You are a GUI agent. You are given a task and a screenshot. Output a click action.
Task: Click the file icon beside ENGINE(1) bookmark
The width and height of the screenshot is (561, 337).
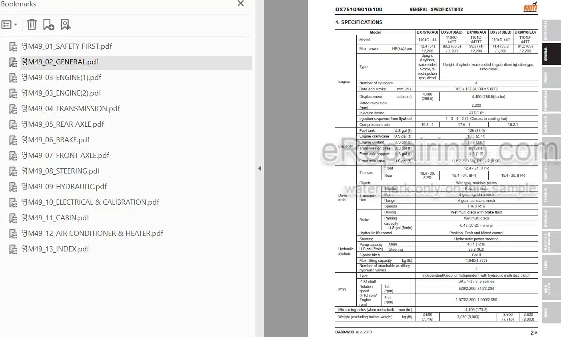(13, 78)
